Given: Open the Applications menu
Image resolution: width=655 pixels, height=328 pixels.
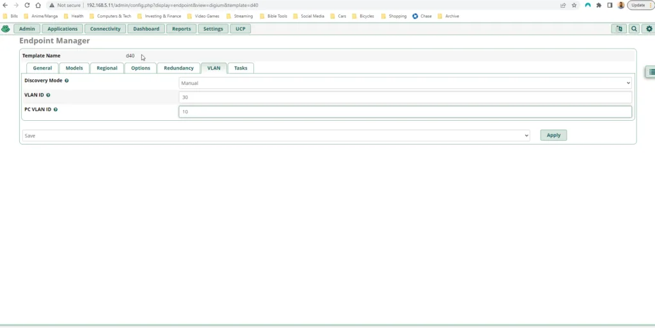Looking at the screenshot, I should click(62, 29).
